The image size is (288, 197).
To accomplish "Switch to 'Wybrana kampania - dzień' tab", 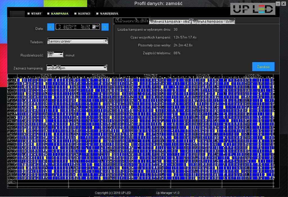I will pyautogui.click(x=213, y=21).
